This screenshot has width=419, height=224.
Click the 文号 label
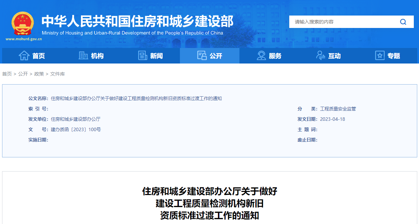pos(38,129)
